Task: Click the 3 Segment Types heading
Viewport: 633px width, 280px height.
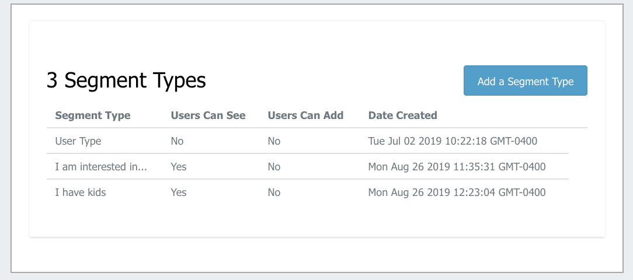Action: point(126,80)
